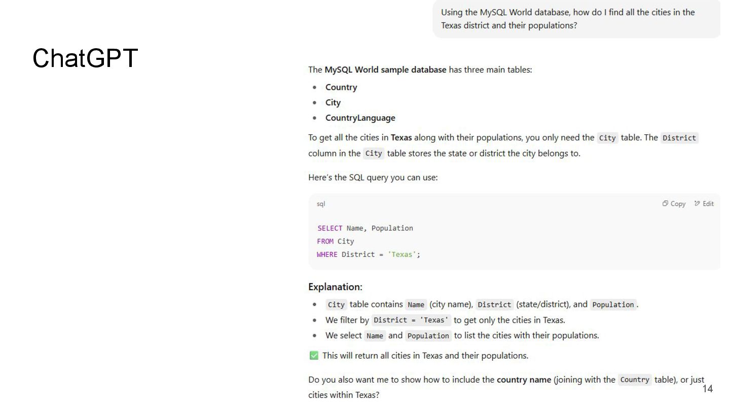Click the 'City' bullet in the tables list

click(333, 102)
